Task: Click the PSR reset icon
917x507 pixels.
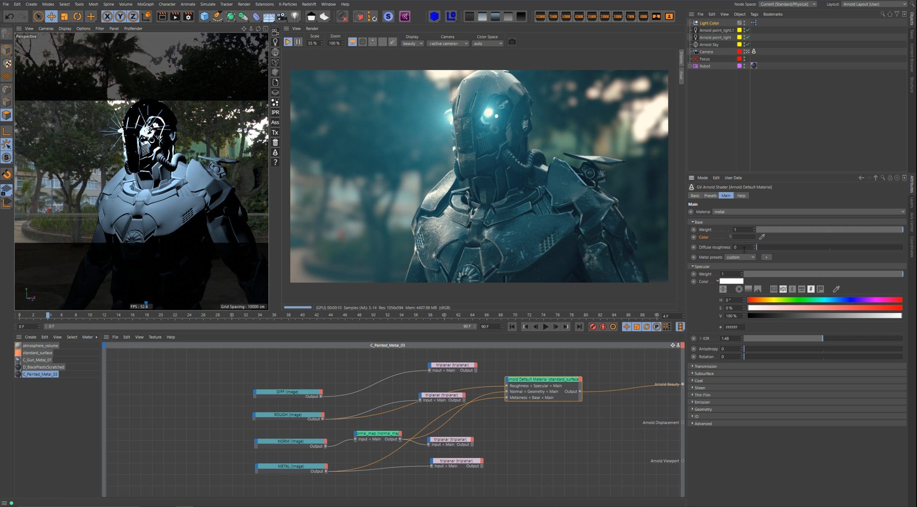Action: click(x=372, y=16)
